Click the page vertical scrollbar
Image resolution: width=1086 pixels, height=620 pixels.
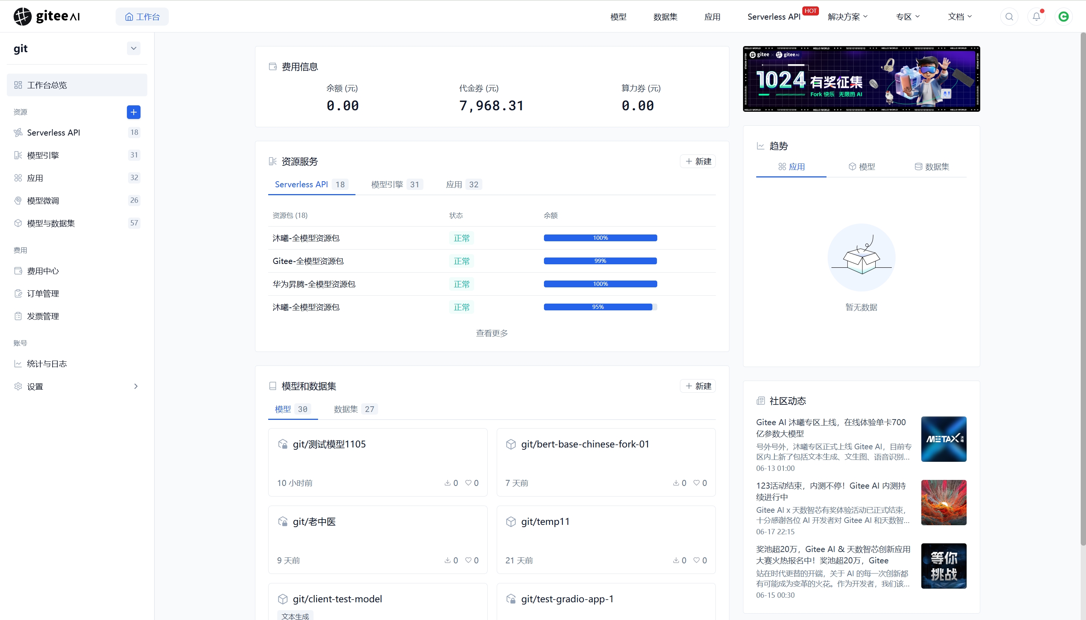click(1083, 290)
